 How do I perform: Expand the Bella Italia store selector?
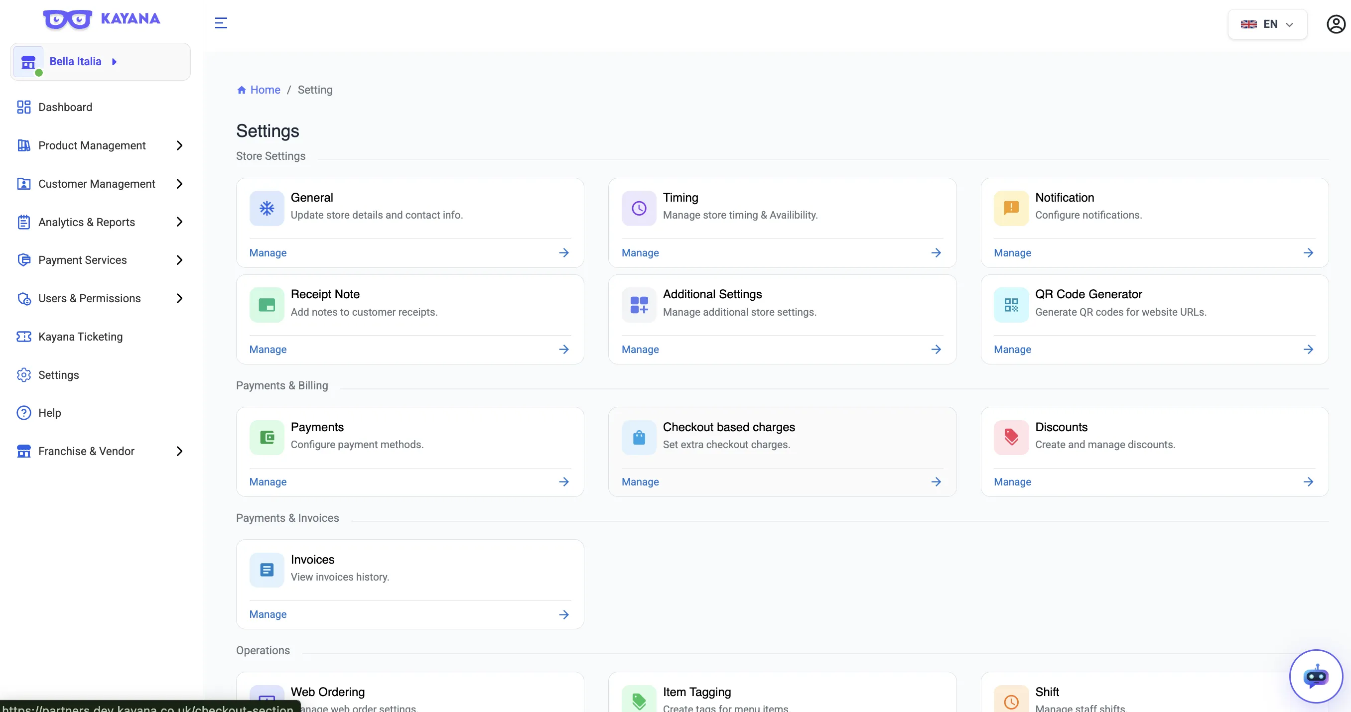tap(100, 62)
